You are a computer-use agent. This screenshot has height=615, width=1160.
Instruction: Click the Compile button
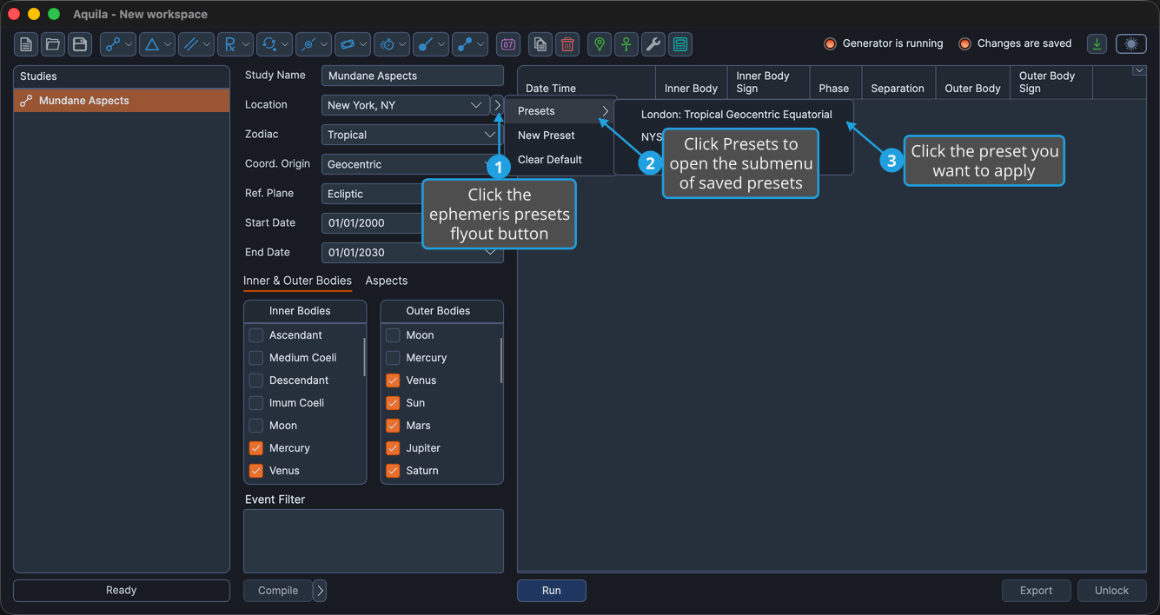[x=278, y=591]
